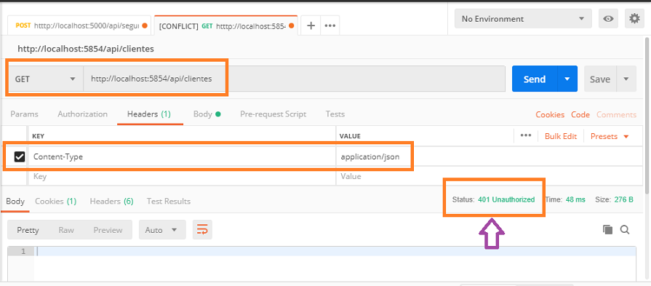651x286 pixels.
Task: Click the environment quick look eye icon
Action: click(x=608, y=19)
